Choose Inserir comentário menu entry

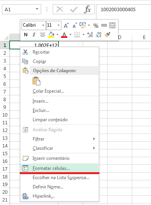pos(60,158)
